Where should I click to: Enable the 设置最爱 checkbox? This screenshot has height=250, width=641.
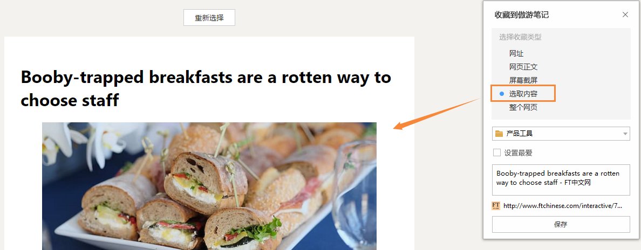coord(497,153)
